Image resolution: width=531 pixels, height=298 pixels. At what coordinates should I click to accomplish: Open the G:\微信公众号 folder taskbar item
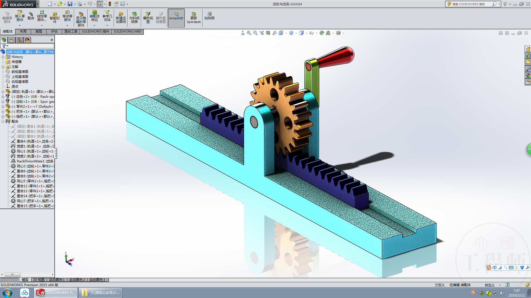(100, 293)
